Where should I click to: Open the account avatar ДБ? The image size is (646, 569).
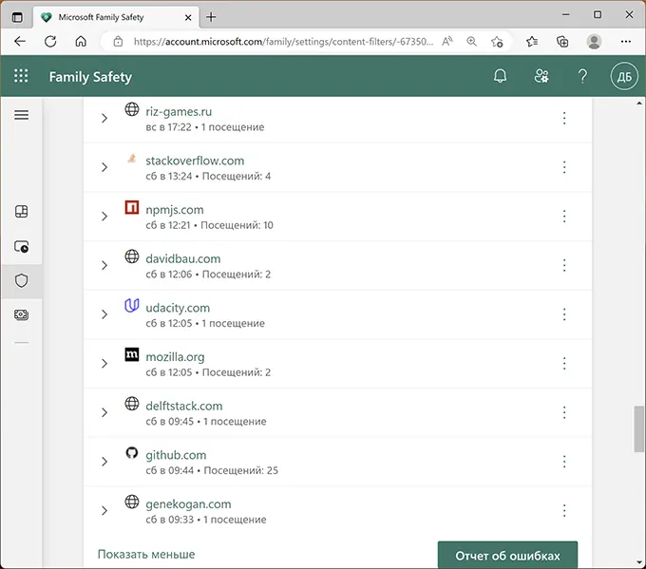point(623,77)
